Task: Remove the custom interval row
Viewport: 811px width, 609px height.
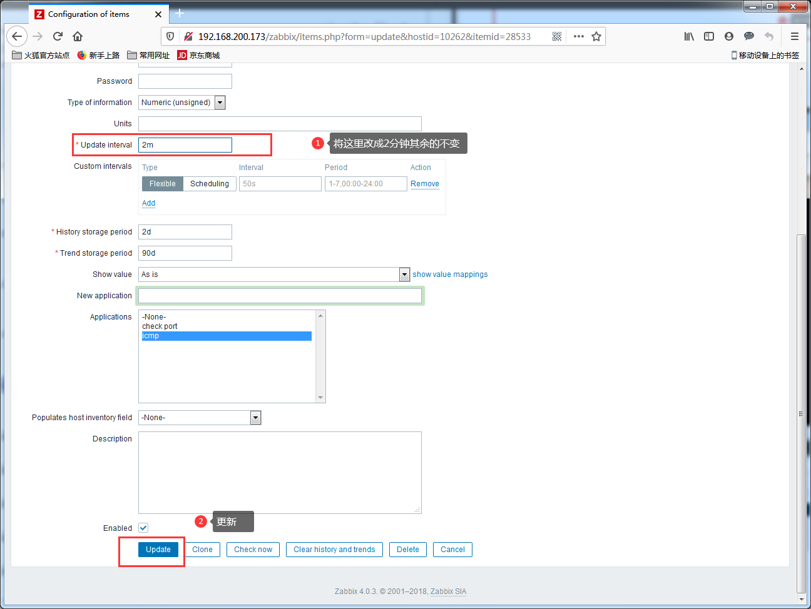Action: click(425, 184)
